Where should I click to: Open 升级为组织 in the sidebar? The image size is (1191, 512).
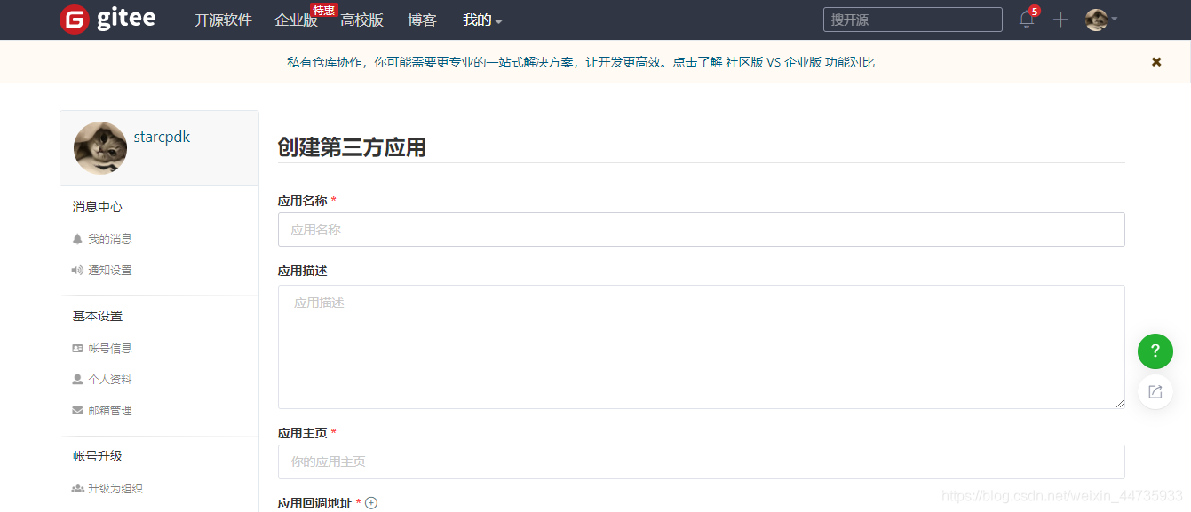click(115, 489)
